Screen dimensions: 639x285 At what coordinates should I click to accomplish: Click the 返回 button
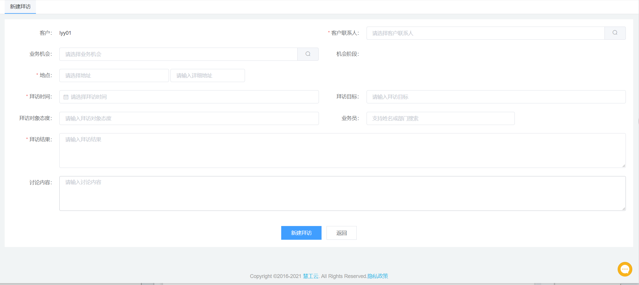point(341,233)
